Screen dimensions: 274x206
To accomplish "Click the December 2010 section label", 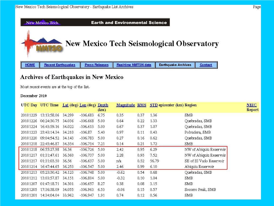I will tap(34, 96).
